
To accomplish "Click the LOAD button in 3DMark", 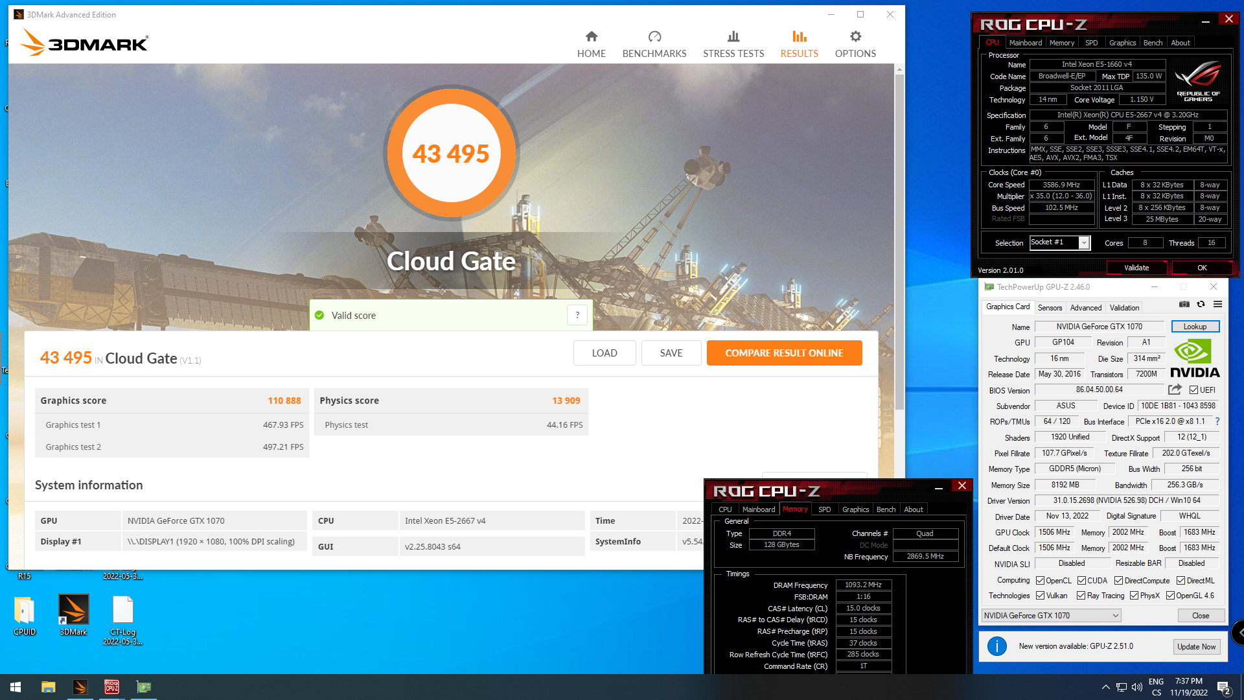I will 605,353.
